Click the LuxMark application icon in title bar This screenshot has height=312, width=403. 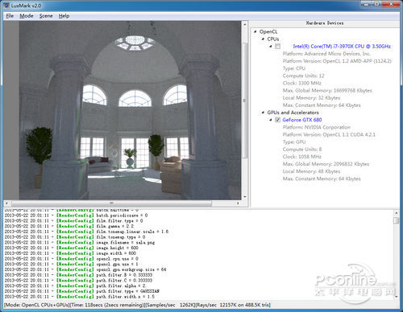pos(6,5)
